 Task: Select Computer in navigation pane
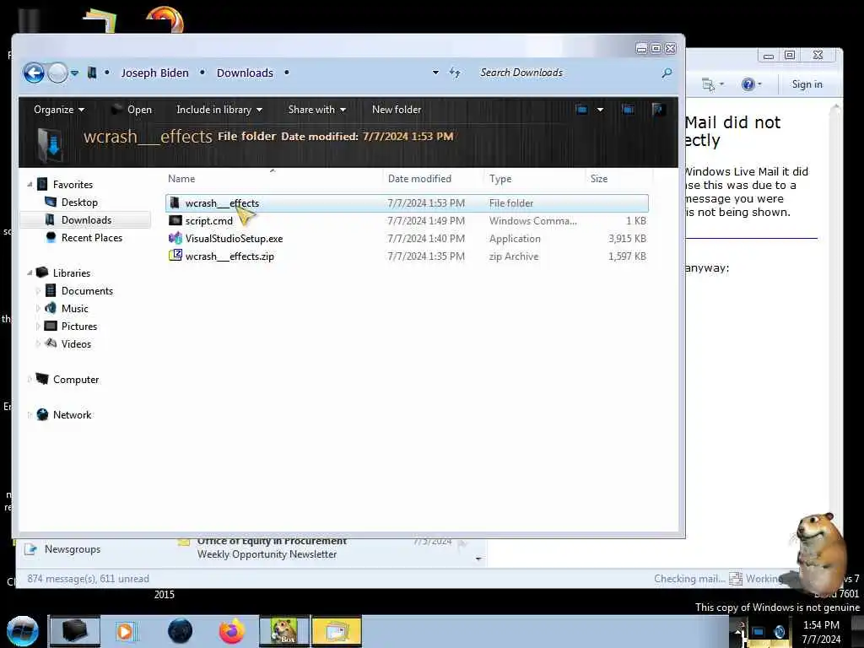coord(75,380)
